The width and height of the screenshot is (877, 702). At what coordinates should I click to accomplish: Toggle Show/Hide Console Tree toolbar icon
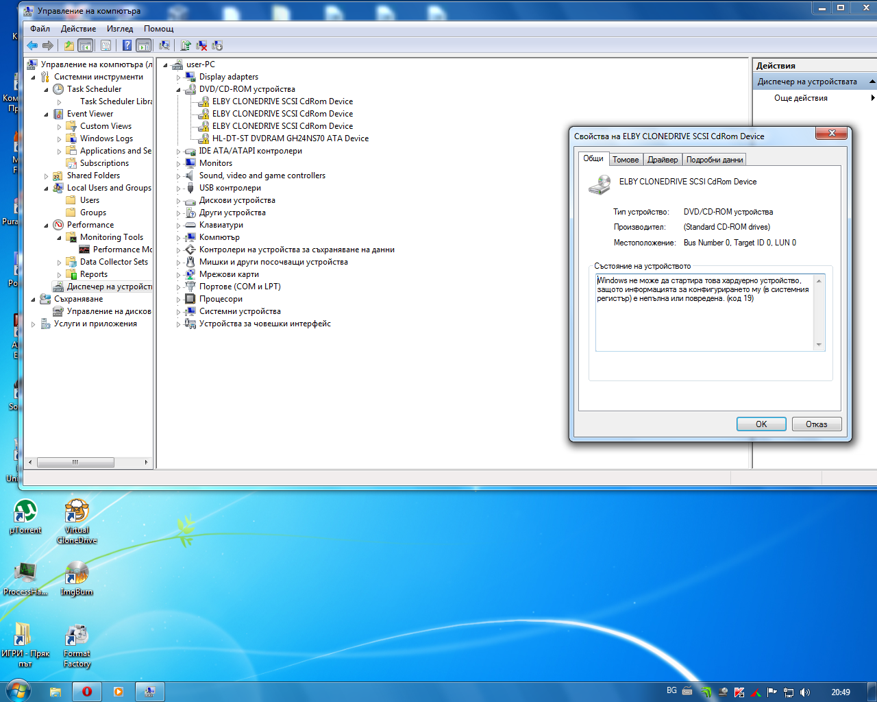click(x=86, y=45)
